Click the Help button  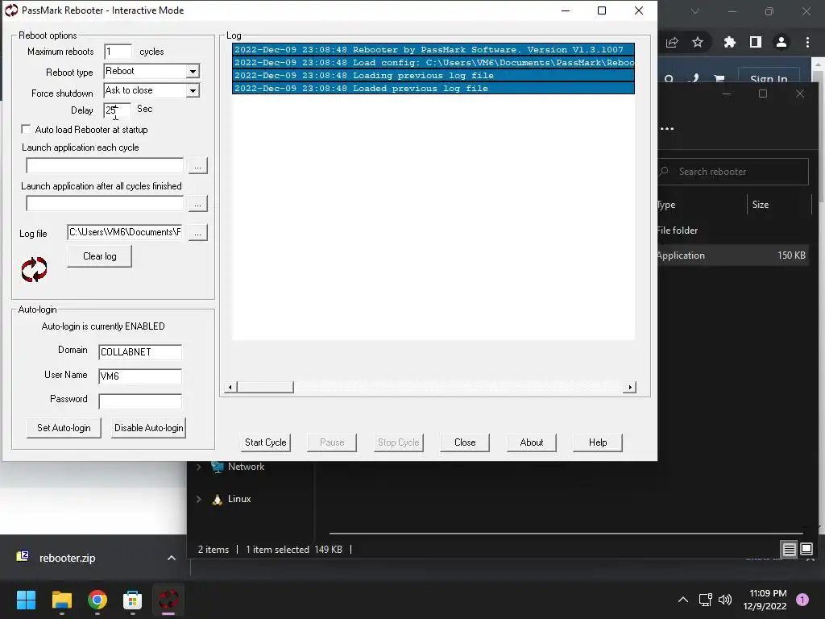click(598, 442)
